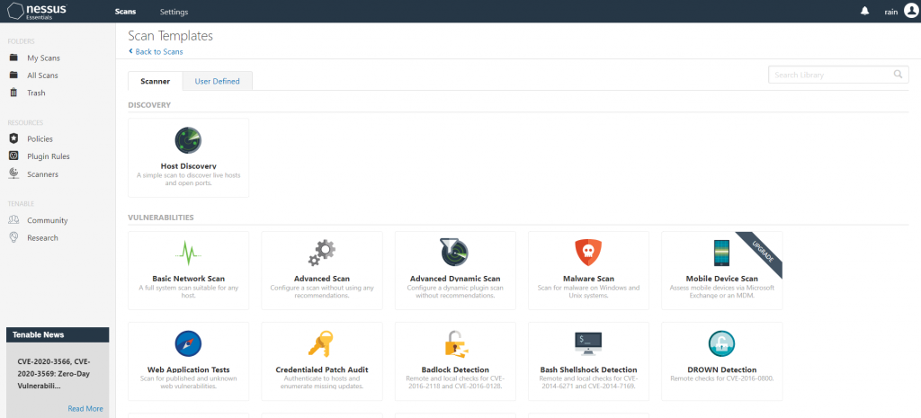The height and width of the screenshot is (418, 921).
Task: Click the DROWN Detection lock icon
Action: 722,344
